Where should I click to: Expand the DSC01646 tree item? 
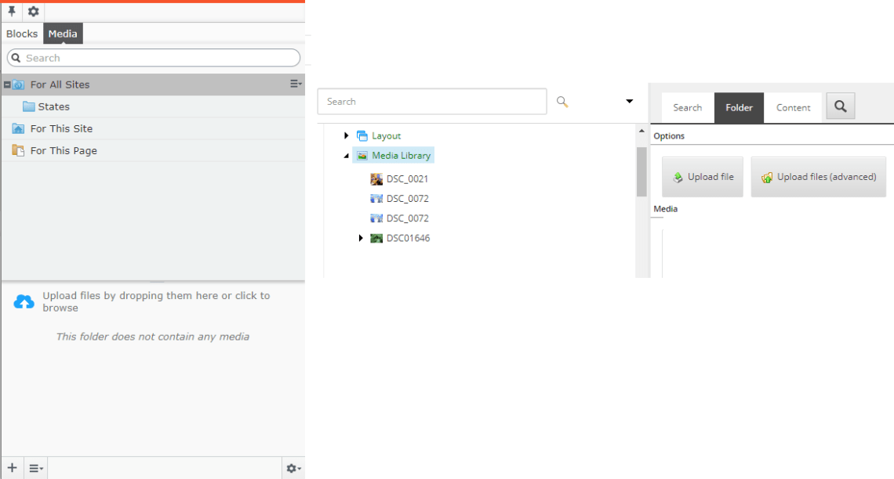(361, 238)
